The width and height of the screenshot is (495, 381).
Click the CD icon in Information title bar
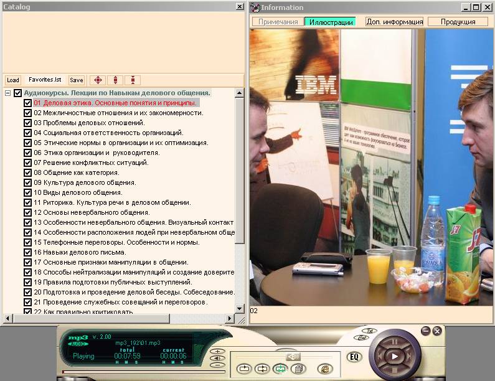[x=255, y=7]
